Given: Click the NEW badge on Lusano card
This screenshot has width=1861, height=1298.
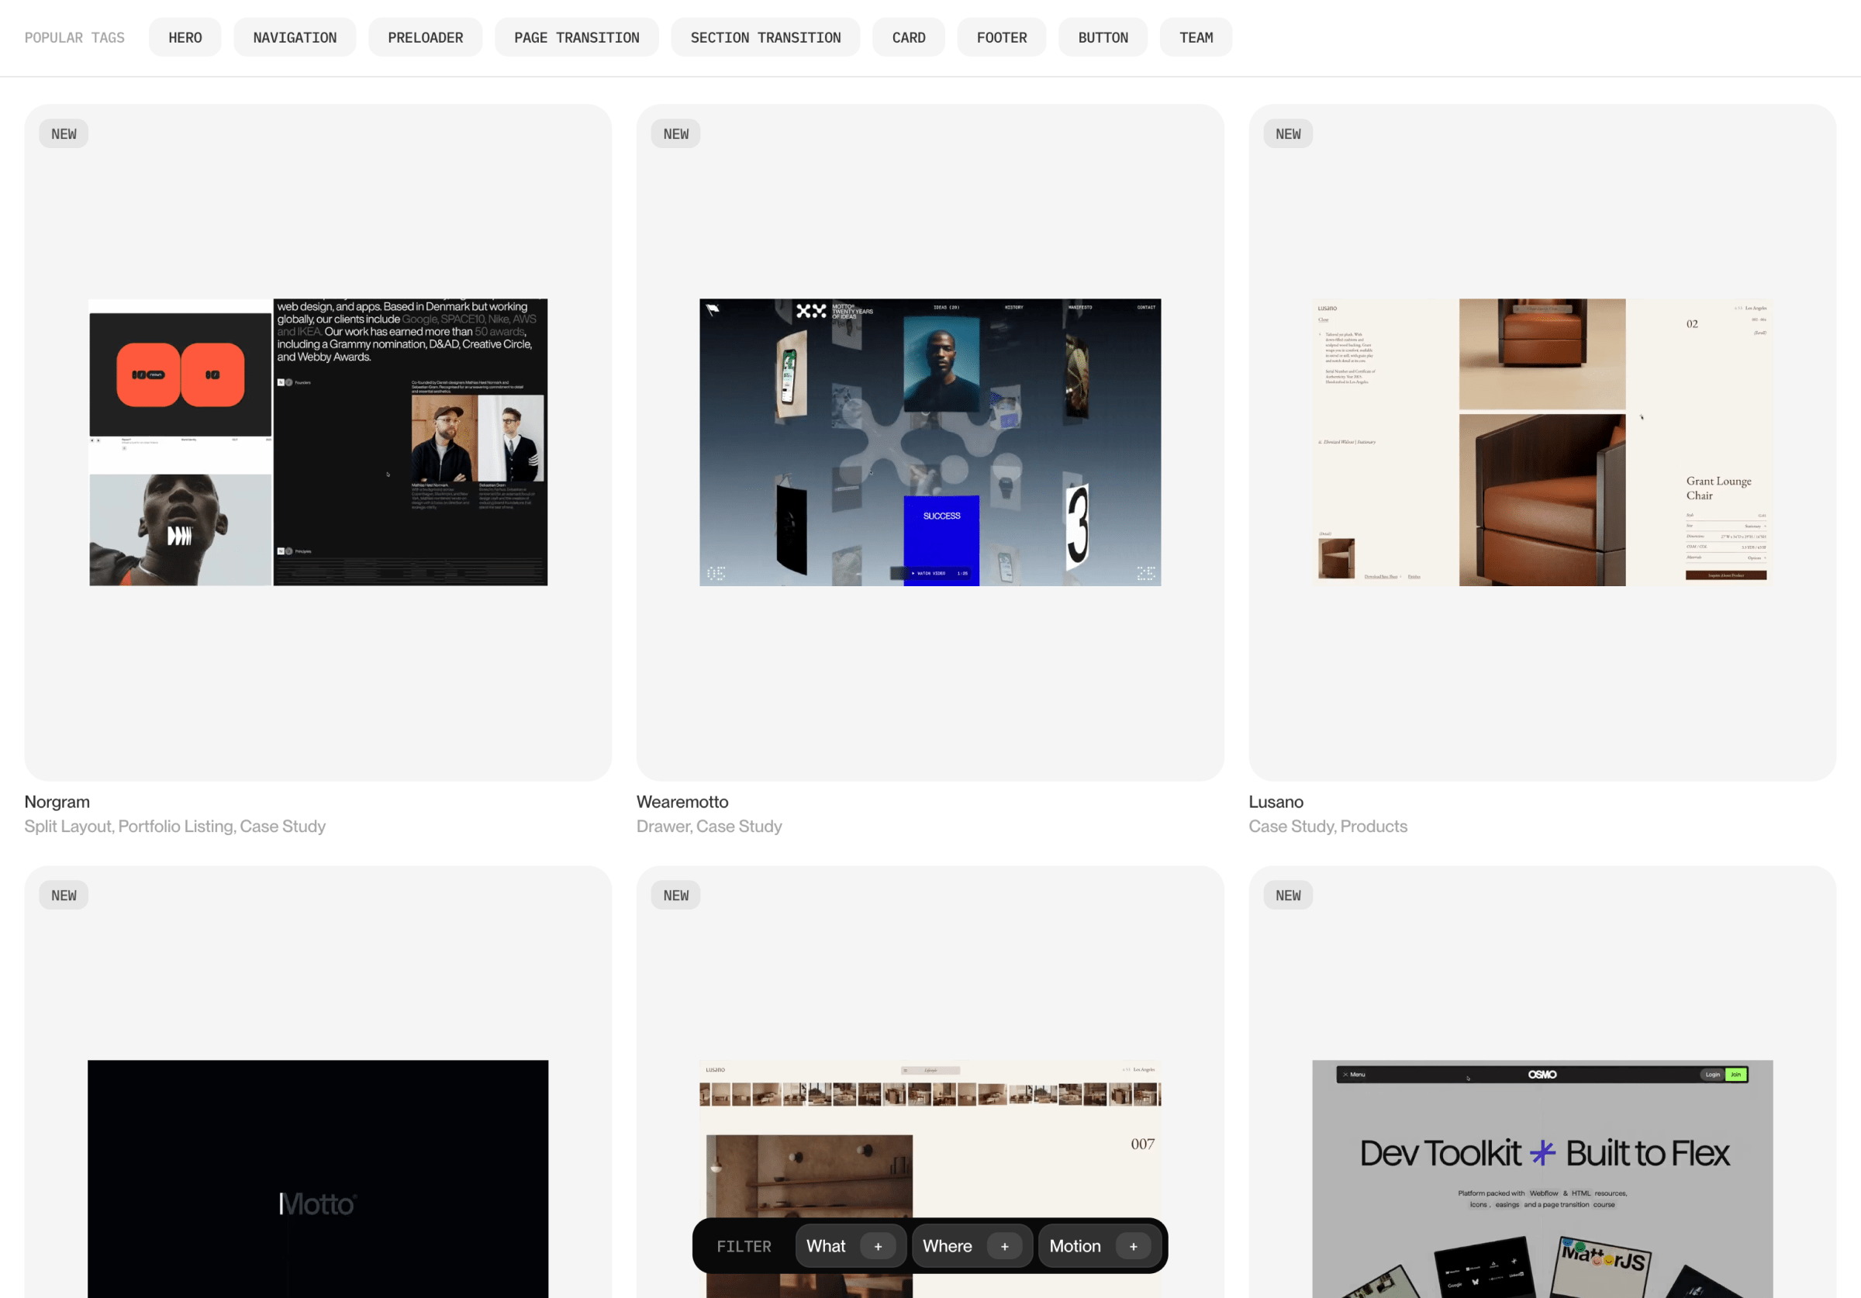Looking at the screenshot, I should pyautogui.click(x=1287, y=134).
